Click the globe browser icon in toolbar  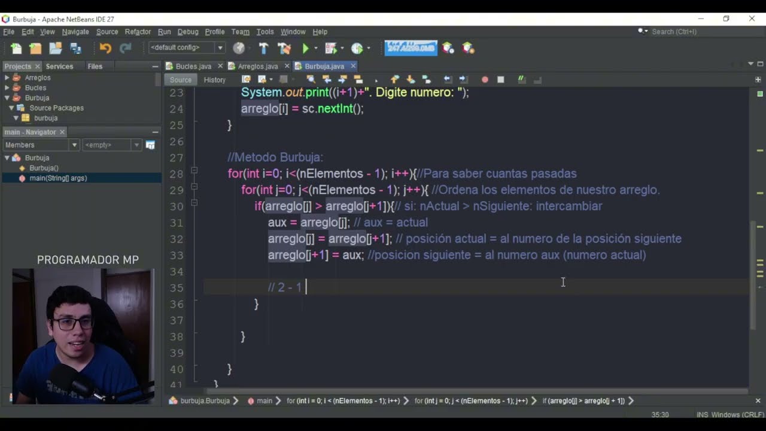click(x=239, y=48)
